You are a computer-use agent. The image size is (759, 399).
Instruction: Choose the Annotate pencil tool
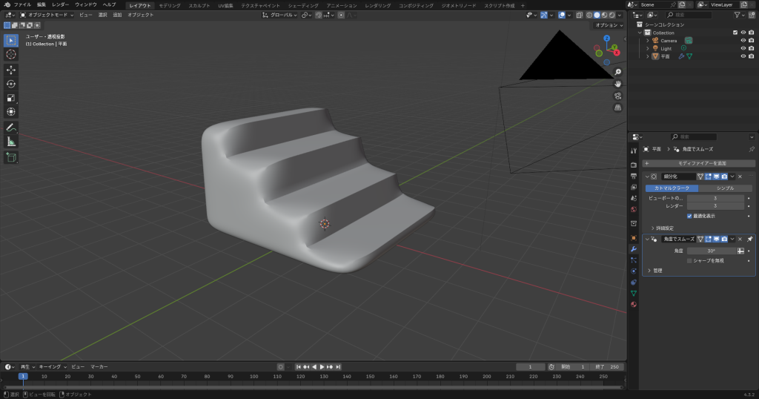(x=11, y=128)
